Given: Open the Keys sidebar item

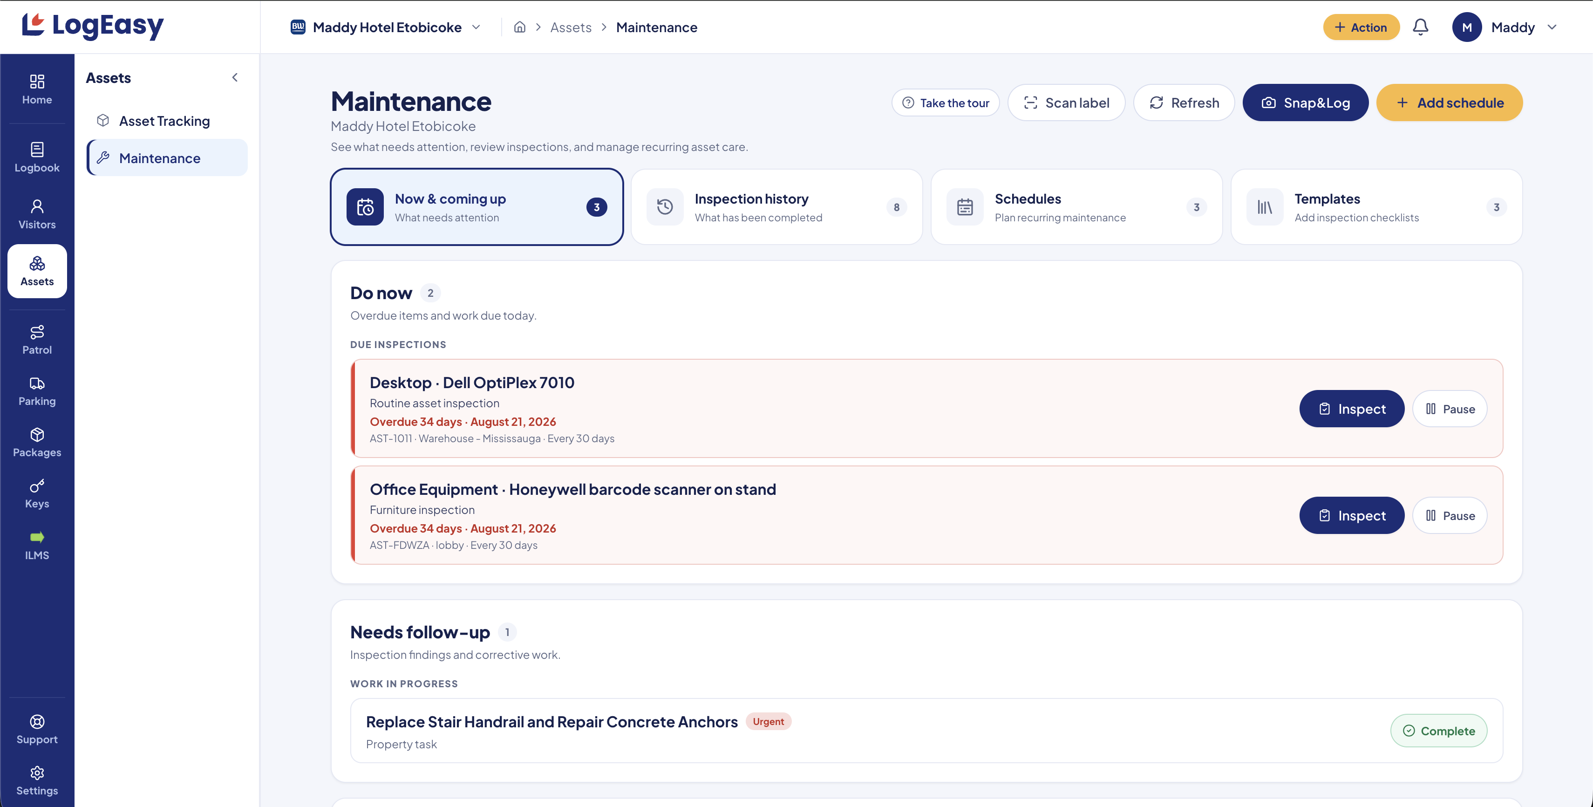Looking at the screenshot, I should 37,493.
